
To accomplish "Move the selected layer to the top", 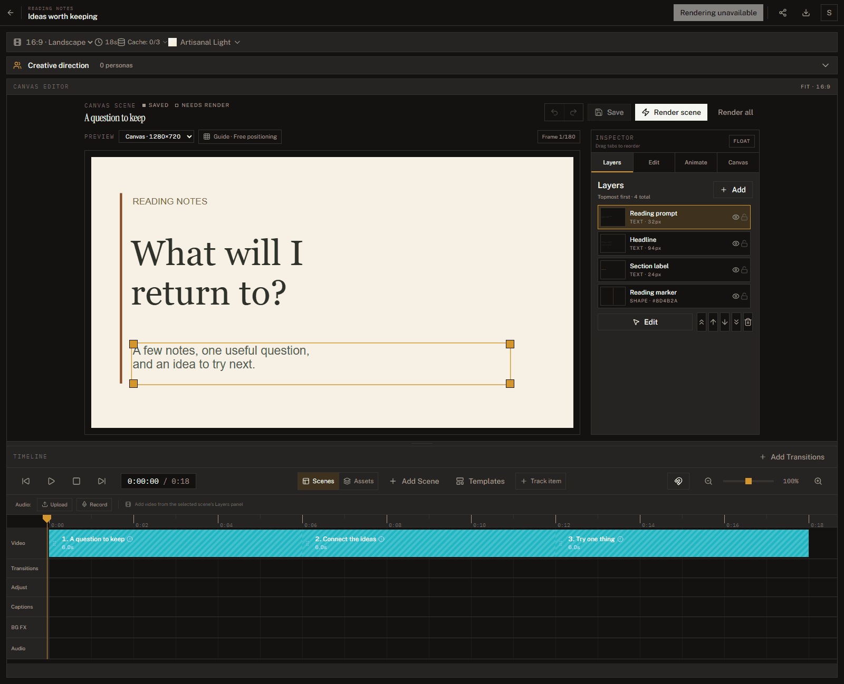I will [x=702, y=322].
